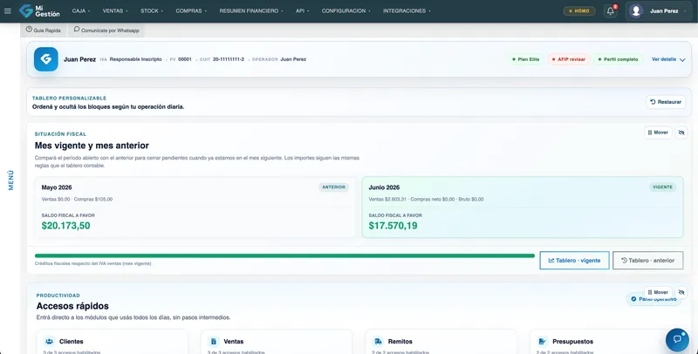
Task: Open the Presupuestos quick access card
Action: pos(605,342)
